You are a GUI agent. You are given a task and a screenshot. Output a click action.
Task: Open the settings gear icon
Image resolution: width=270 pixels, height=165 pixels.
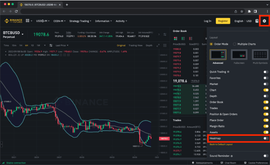click(264, 21)
